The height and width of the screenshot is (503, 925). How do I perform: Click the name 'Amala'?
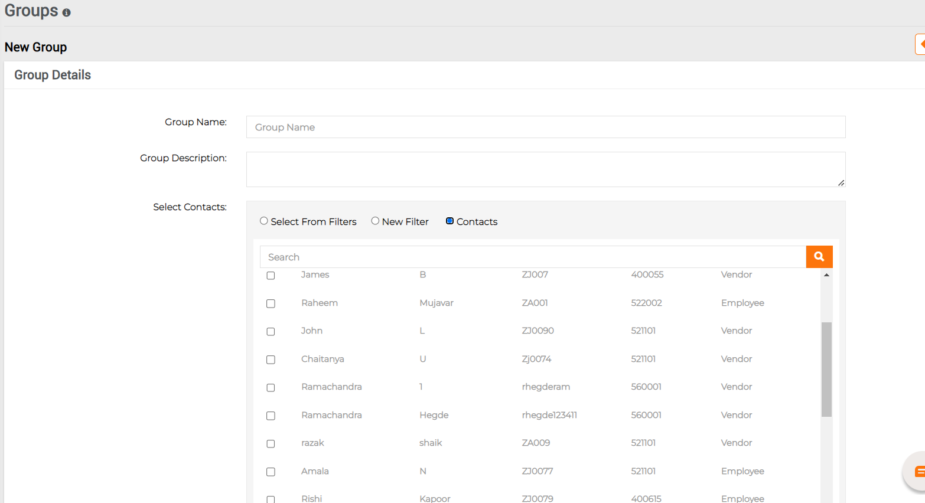tap(315, 471)
